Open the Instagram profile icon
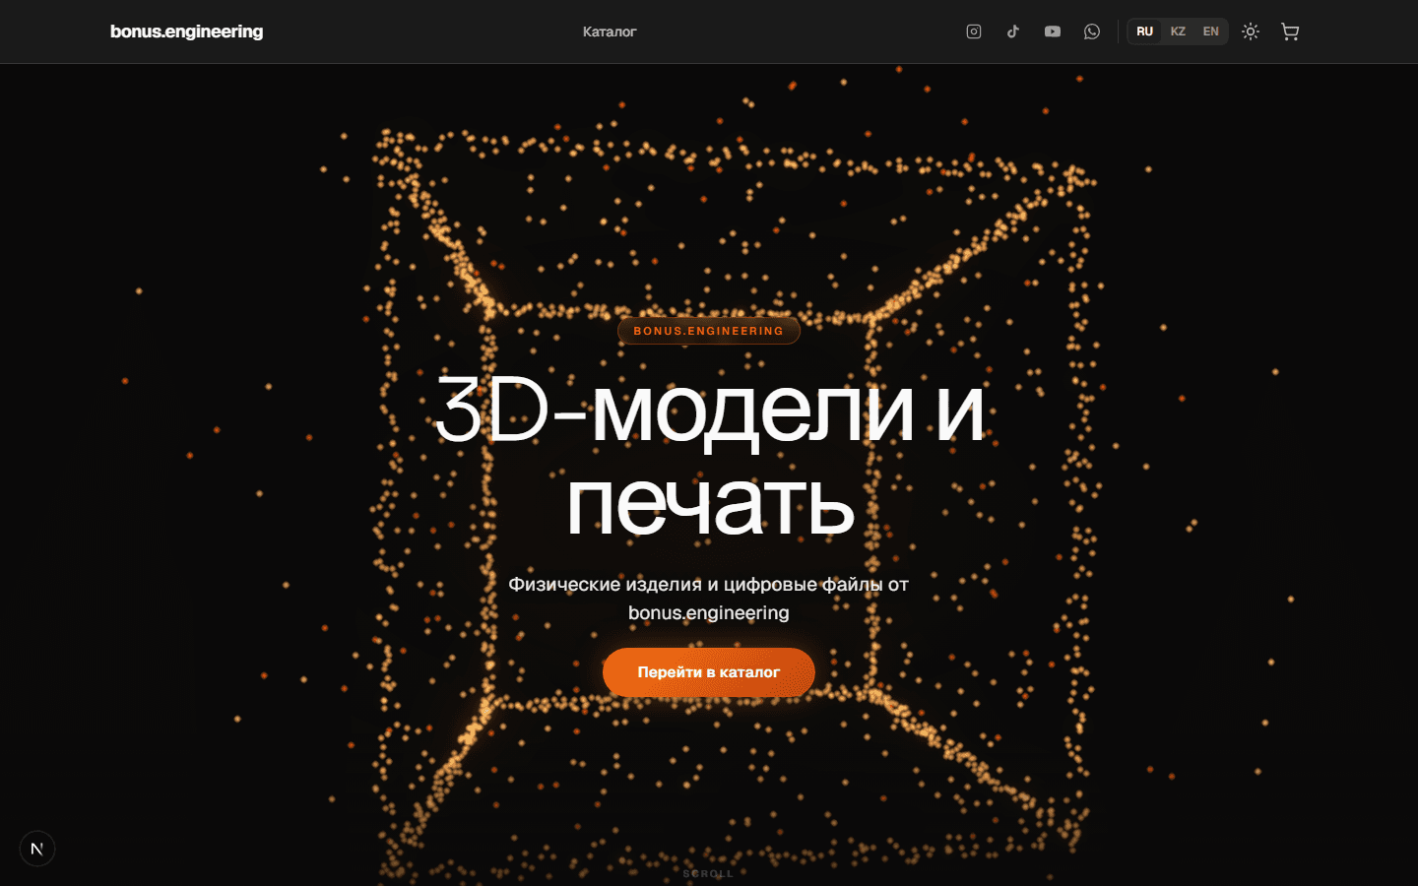This screenshot has width=1418, height=886. (974, 32)
